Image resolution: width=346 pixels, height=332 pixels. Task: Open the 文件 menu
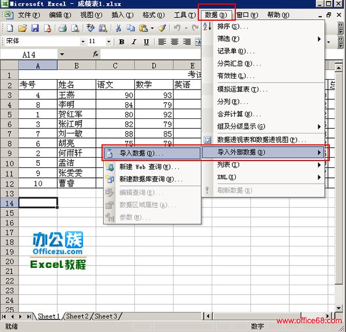coord(29,15)
